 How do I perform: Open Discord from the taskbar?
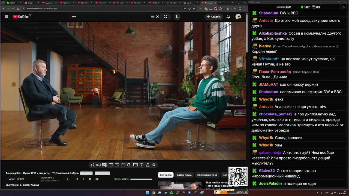click(160, 193)
